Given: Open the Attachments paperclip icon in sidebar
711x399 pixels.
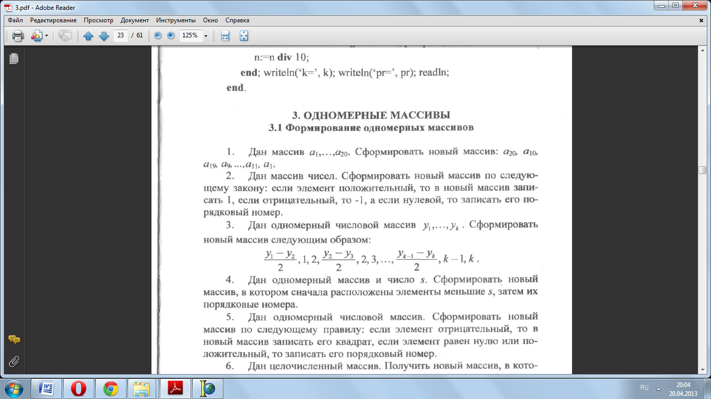Looking at the screenshot, I should 14,361.
